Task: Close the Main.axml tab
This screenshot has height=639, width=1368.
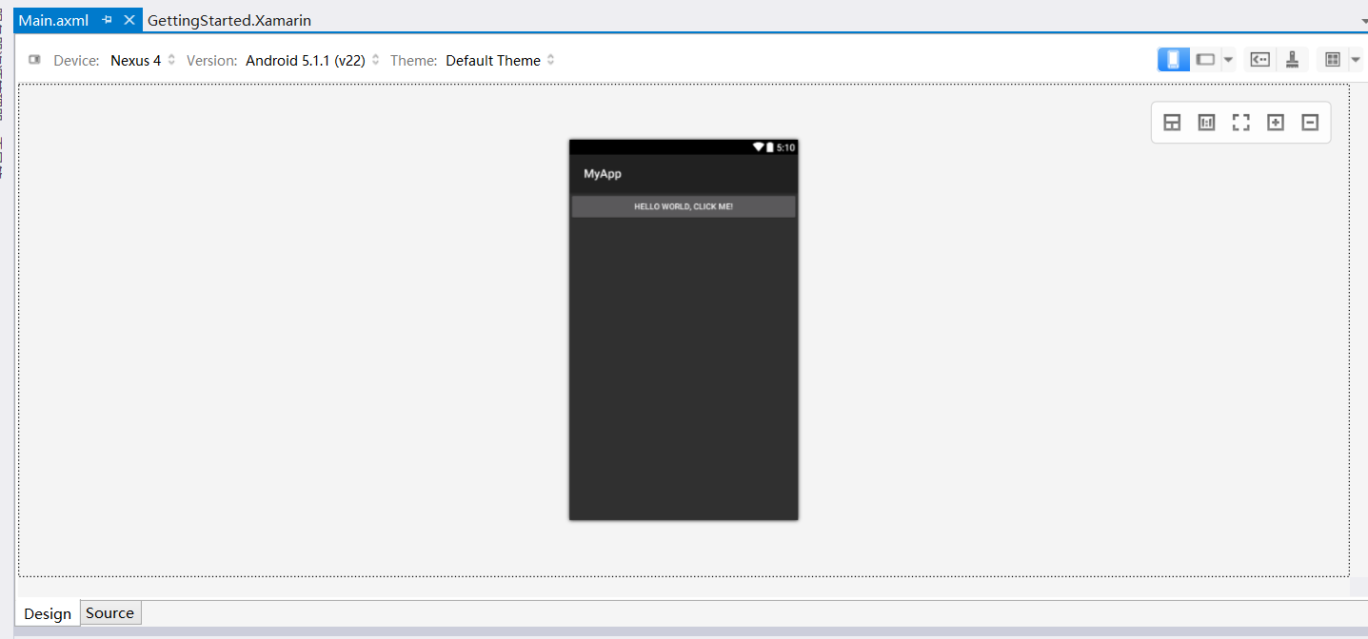Action: [129, 20]
